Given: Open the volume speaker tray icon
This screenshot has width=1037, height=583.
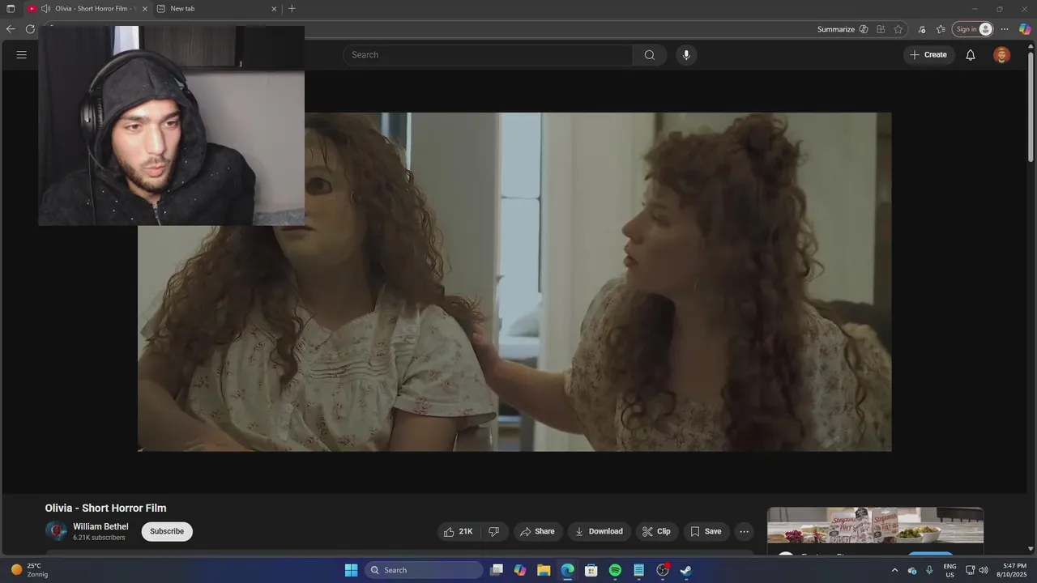Looking at the screenshot, I should coord(984,570).
